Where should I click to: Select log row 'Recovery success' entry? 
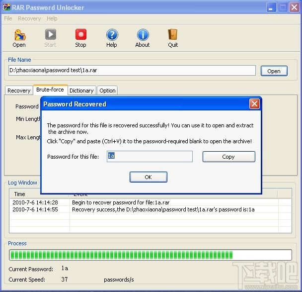pyautogui.click(x=151, y=209)
